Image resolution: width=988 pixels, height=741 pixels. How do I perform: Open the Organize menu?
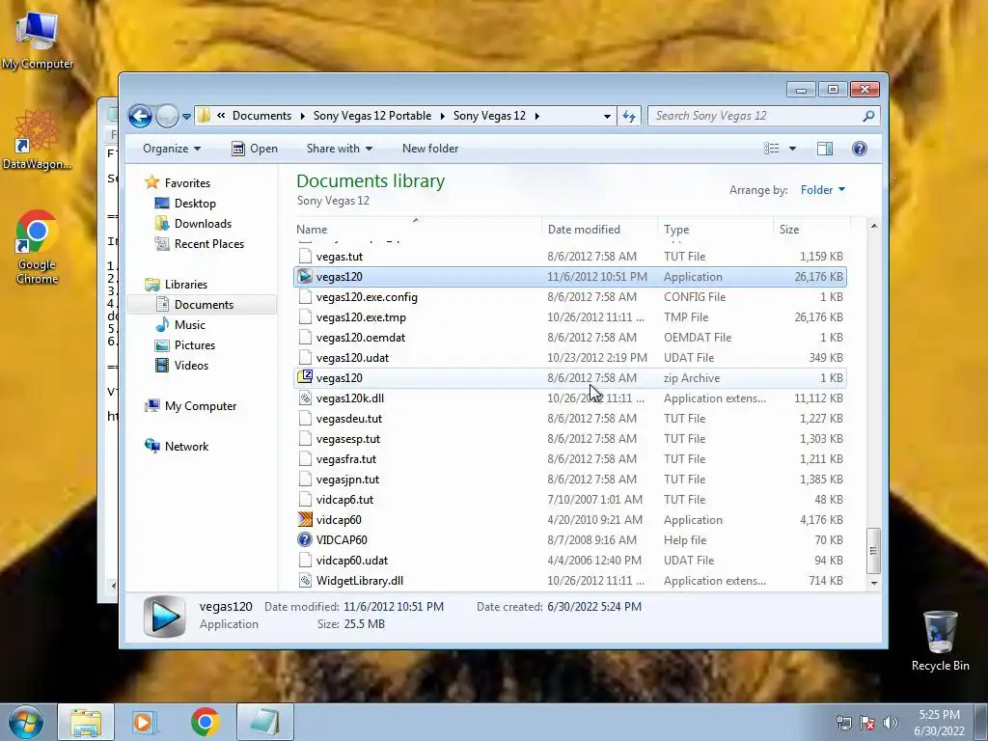pos(172,149)
